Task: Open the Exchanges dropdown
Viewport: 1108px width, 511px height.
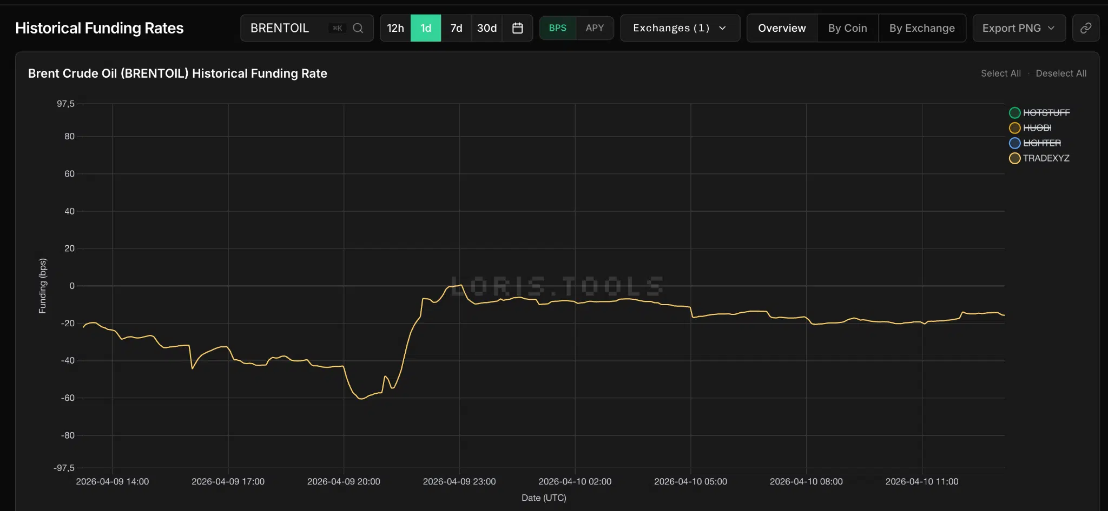Action: coord(680,28)
